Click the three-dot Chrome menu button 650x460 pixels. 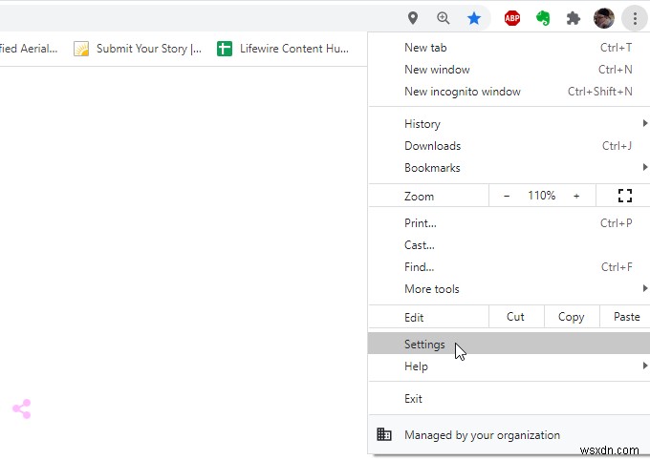tap(635, 18)
